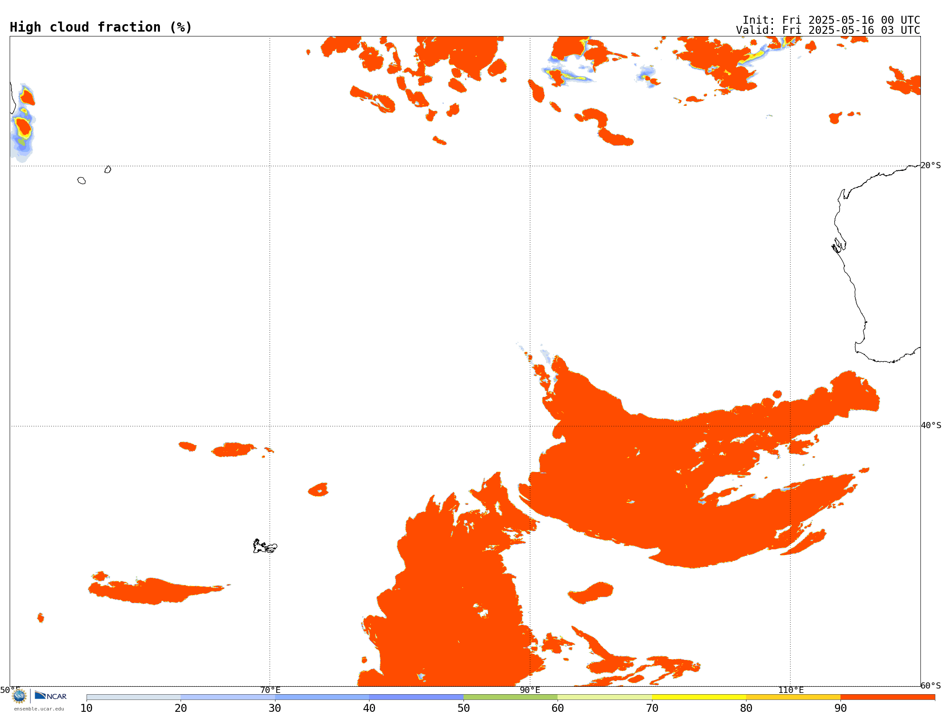Click the 20°S latitude label
The height and width of the screenshot is (714, 949).
931,166
